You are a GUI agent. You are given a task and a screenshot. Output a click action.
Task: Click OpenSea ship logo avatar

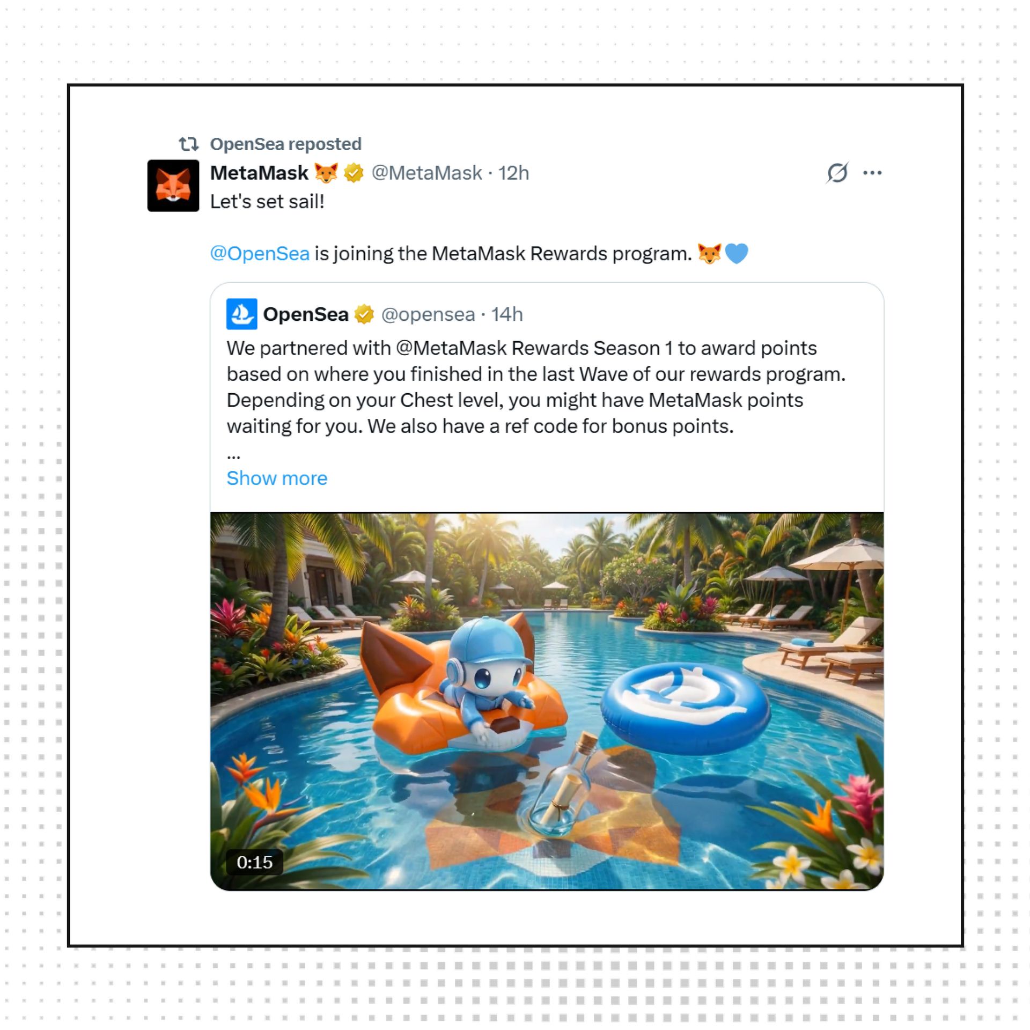click(x=242, y=314)
